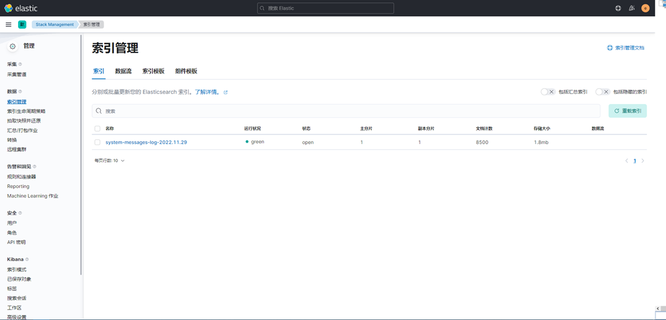Click the 索引管理文档 help icon
The image size is (666, 320).
click(x=610, y=48)
